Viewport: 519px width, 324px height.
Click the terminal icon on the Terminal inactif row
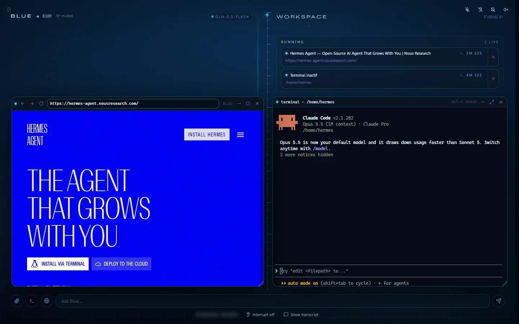click(x=461, y=75)
